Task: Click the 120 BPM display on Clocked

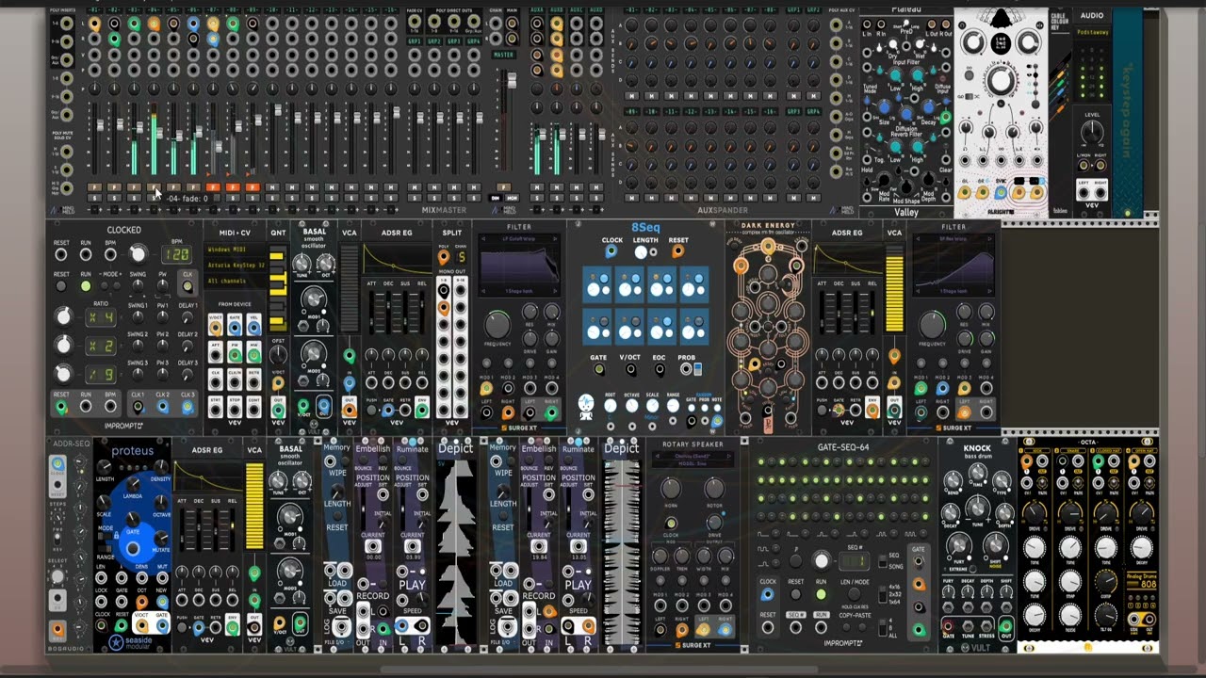Action: [175, 255]
